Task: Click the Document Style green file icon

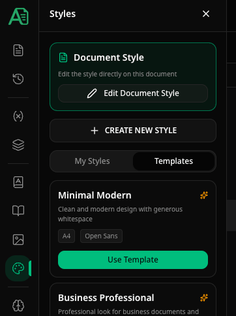Action: pos(63,57)
